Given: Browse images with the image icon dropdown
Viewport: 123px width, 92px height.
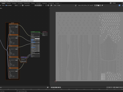Looking at the screenshot, I should 76,5.
